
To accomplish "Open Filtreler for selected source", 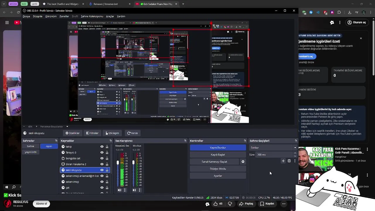I will click(92, 133).
